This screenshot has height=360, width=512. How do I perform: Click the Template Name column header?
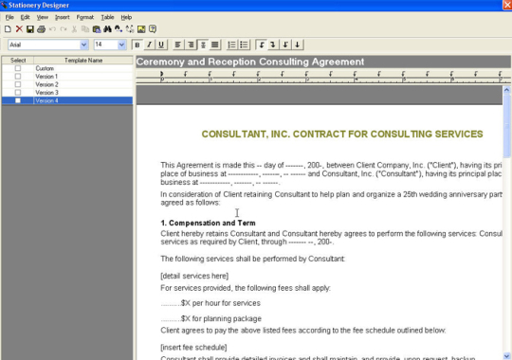[x=83, y=60]
